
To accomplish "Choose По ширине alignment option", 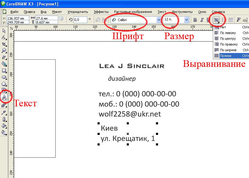I will click(x=228, y=50).
